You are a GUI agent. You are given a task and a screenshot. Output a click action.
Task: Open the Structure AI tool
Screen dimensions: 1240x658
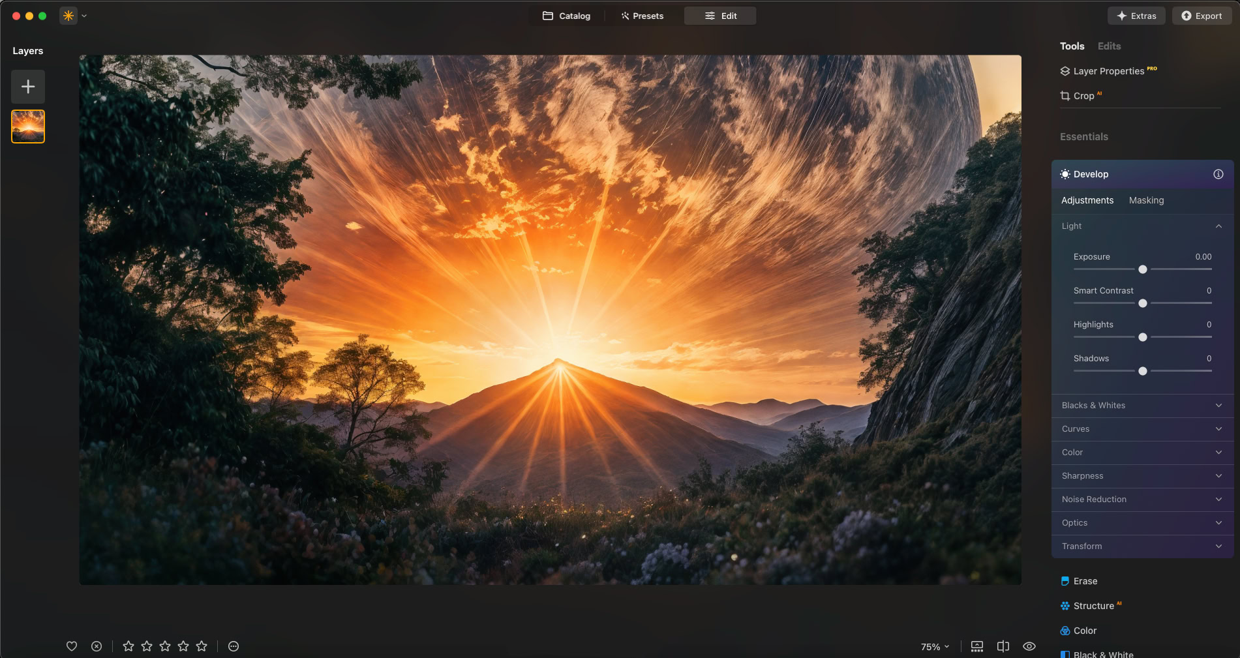click(x=1093, y=606)
